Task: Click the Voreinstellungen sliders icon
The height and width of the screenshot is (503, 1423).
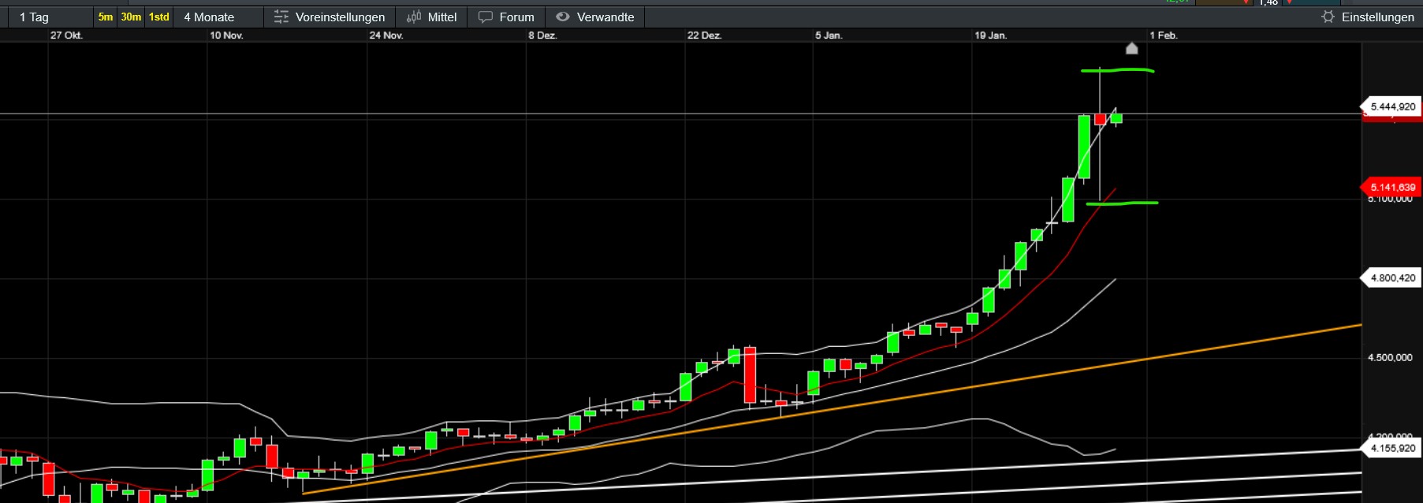Action: (281, 17)
